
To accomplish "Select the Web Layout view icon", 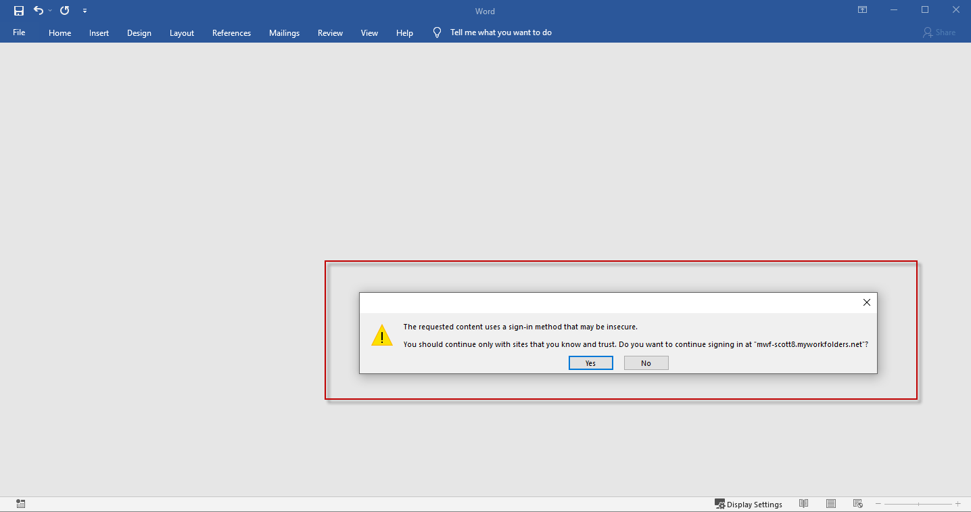I will pos(857,504).
